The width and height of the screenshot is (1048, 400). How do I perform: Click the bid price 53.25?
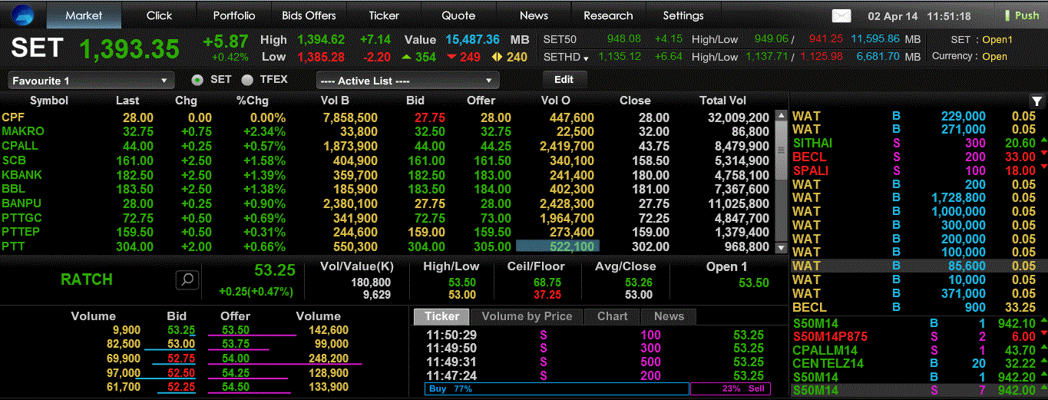tap(181, 330)
